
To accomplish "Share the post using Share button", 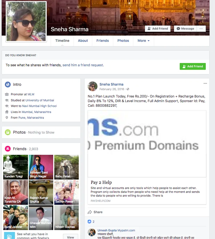I will (95, 212).
